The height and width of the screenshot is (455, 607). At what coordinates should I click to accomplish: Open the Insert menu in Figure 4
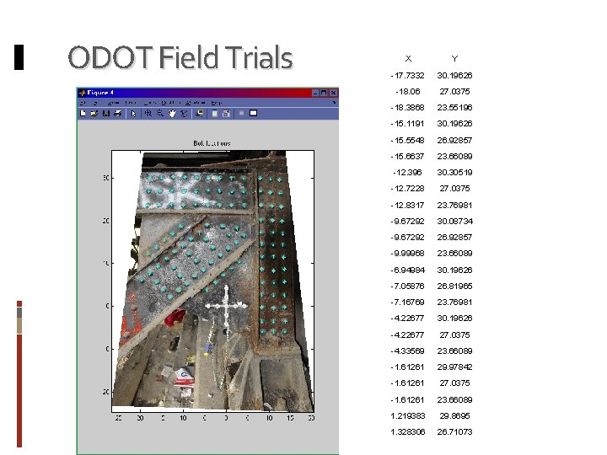(131, 103)
